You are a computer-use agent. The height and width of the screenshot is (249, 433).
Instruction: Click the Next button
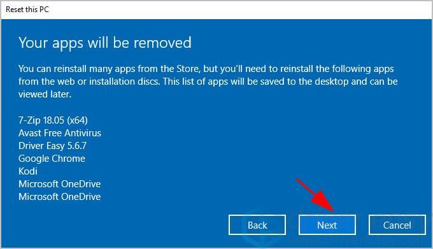[327, 225]
